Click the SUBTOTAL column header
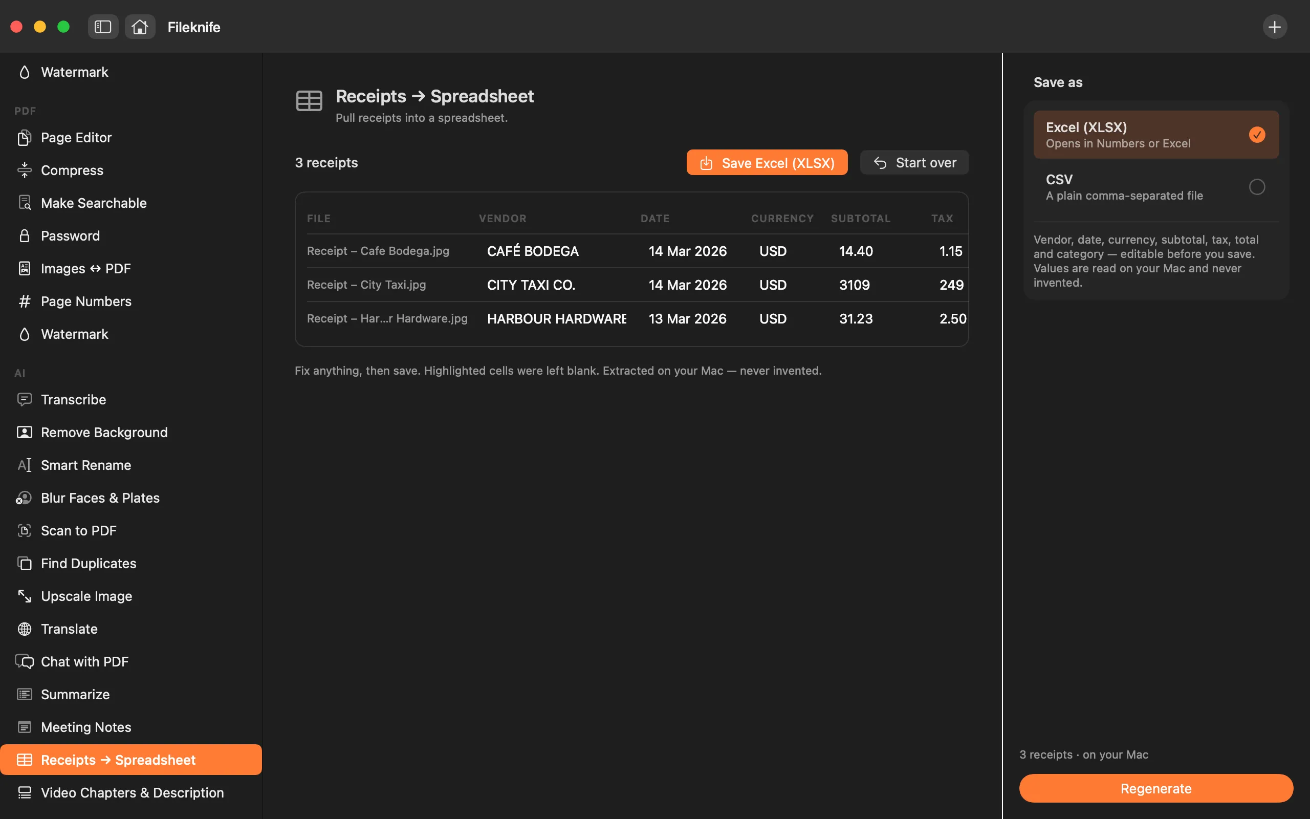The width and height of the screenshot is (1310, 819). 860,218
